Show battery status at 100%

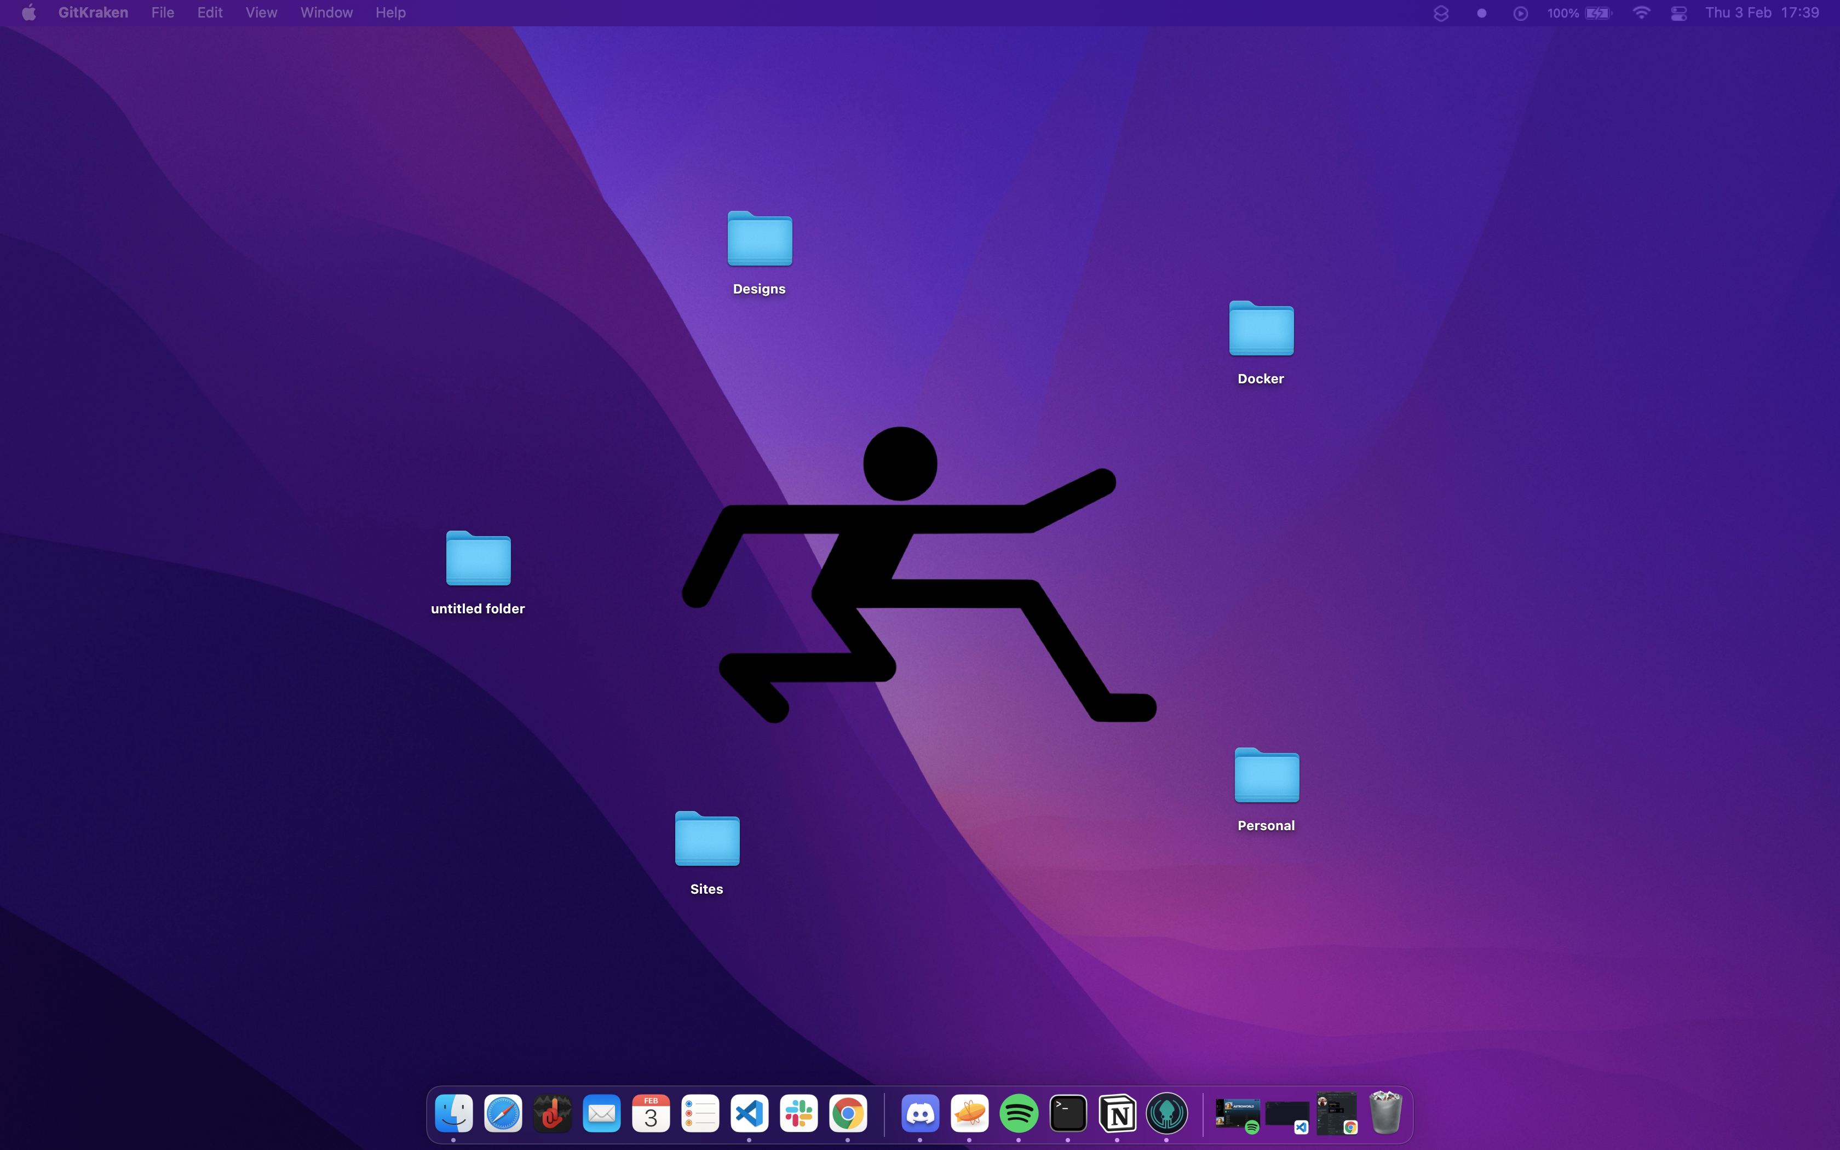click(x=1579, y=13)
